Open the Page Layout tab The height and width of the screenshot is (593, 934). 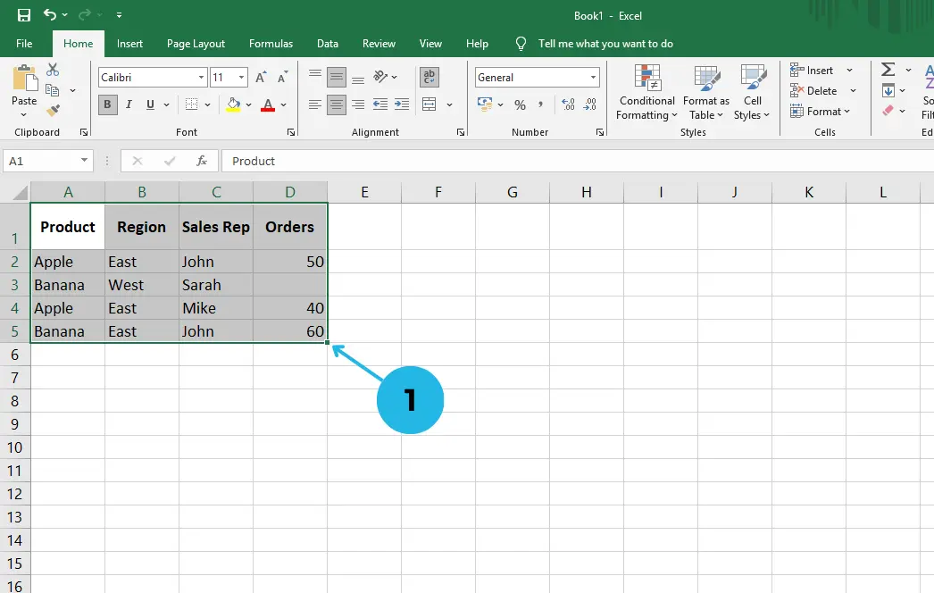click(x=196, y=44)
